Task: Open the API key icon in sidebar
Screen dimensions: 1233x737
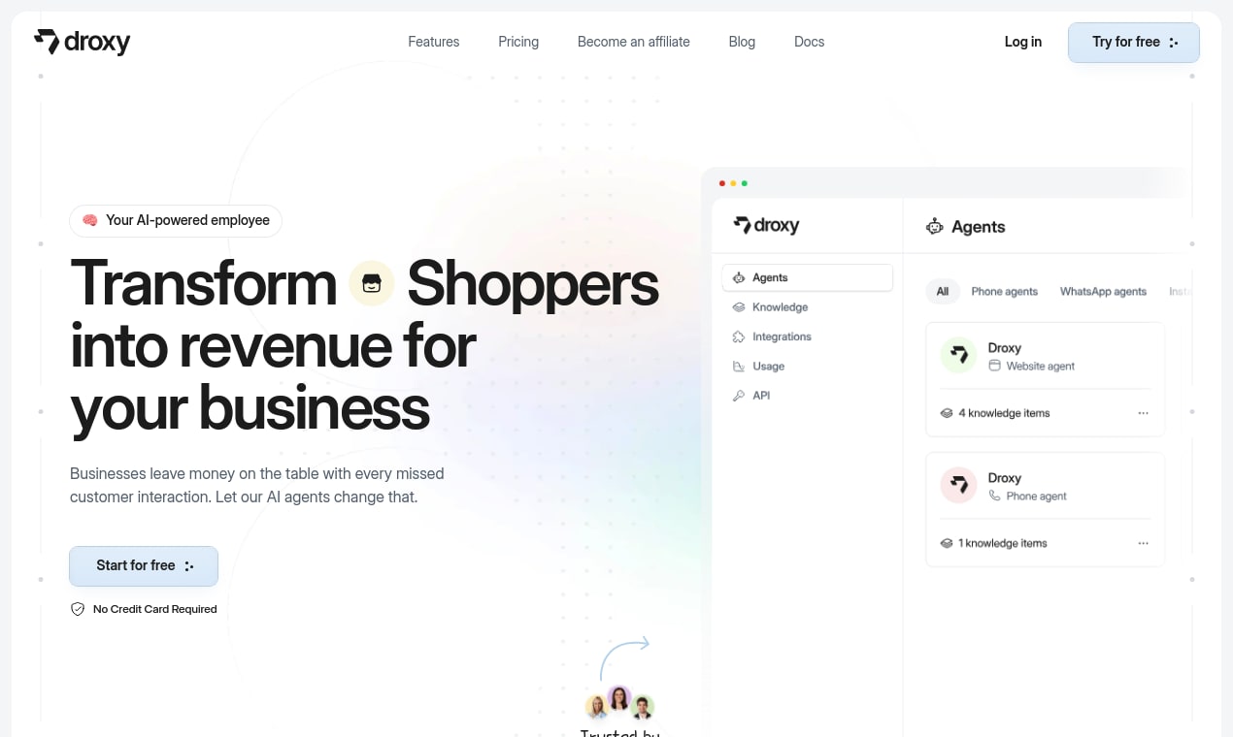Action: 739,396
